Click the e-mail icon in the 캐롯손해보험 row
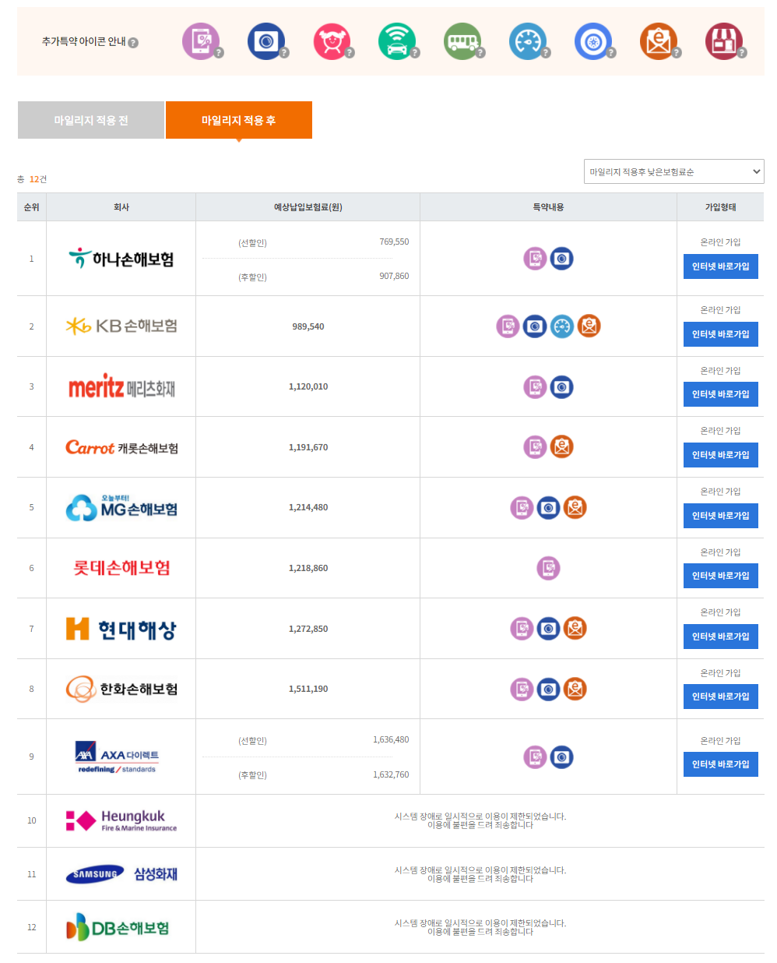The width and height of the screenshot is (777, 963). pyautogui.click(x=562, y=447)
